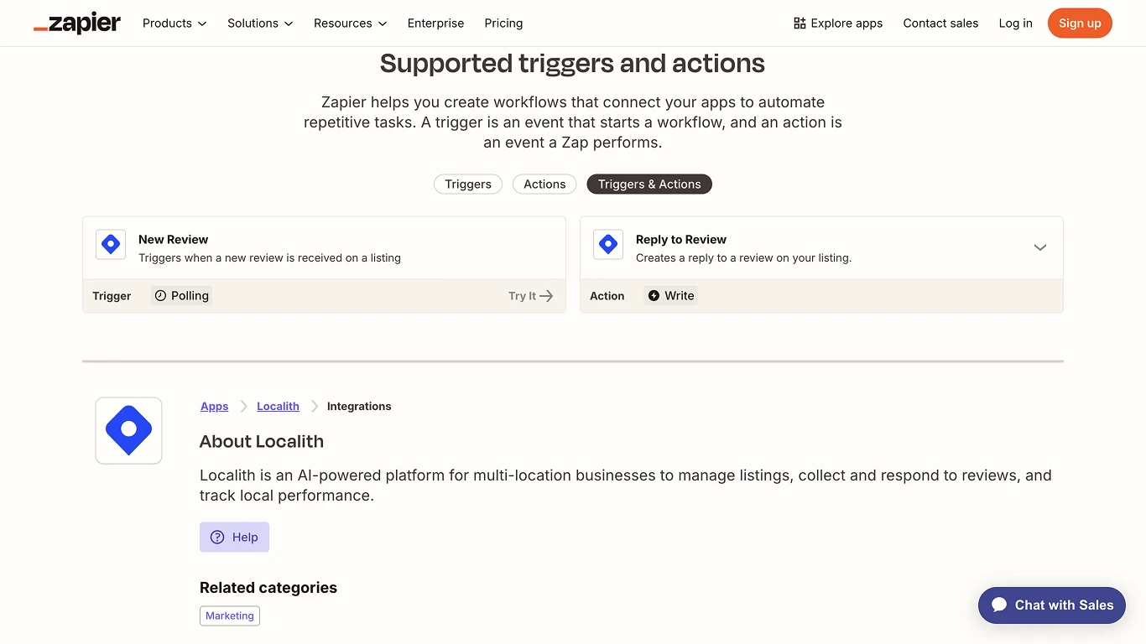The image size is (1146, 644).
Task: Filter by Actions tab
Action: (x=544, y=184)
